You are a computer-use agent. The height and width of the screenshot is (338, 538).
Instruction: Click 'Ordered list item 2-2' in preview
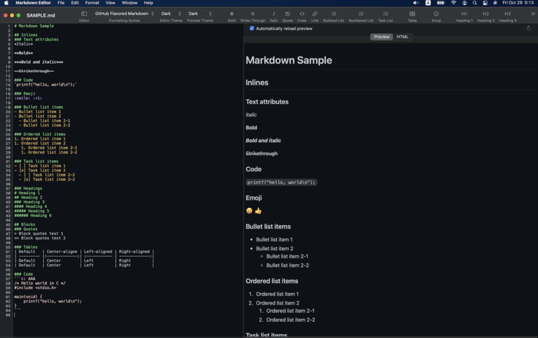[x=290, y=320]
